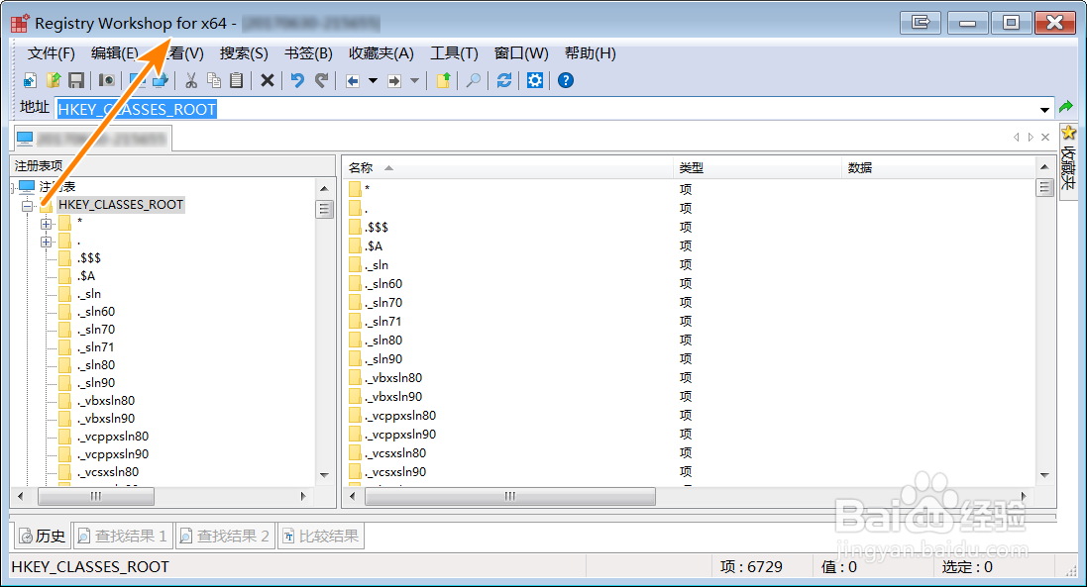Select .$A row in the list

(375, 245)
